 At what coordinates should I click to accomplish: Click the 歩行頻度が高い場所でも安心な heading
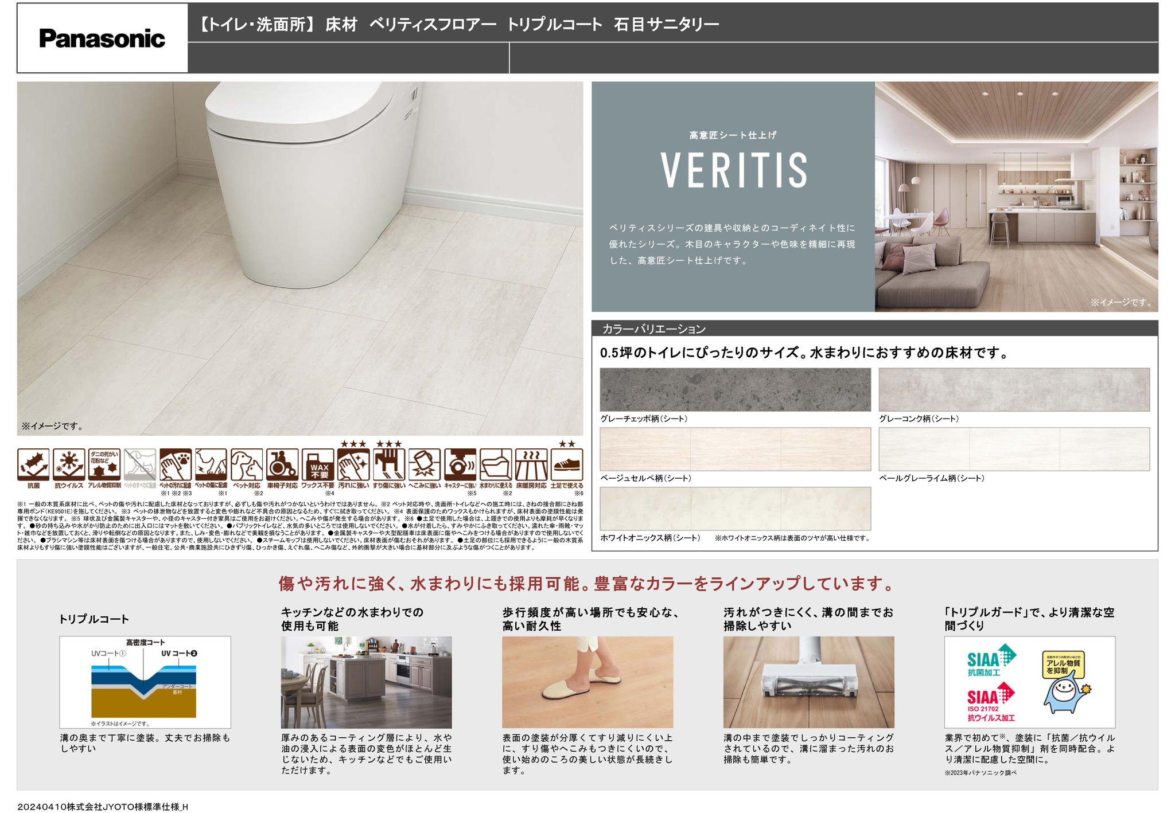point(591,619)
